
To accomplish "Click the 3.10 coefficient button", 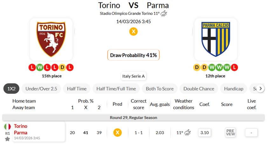I will coord(205,133).
